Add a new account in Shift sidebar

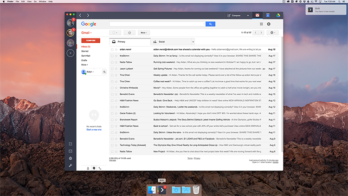[71, 53]
